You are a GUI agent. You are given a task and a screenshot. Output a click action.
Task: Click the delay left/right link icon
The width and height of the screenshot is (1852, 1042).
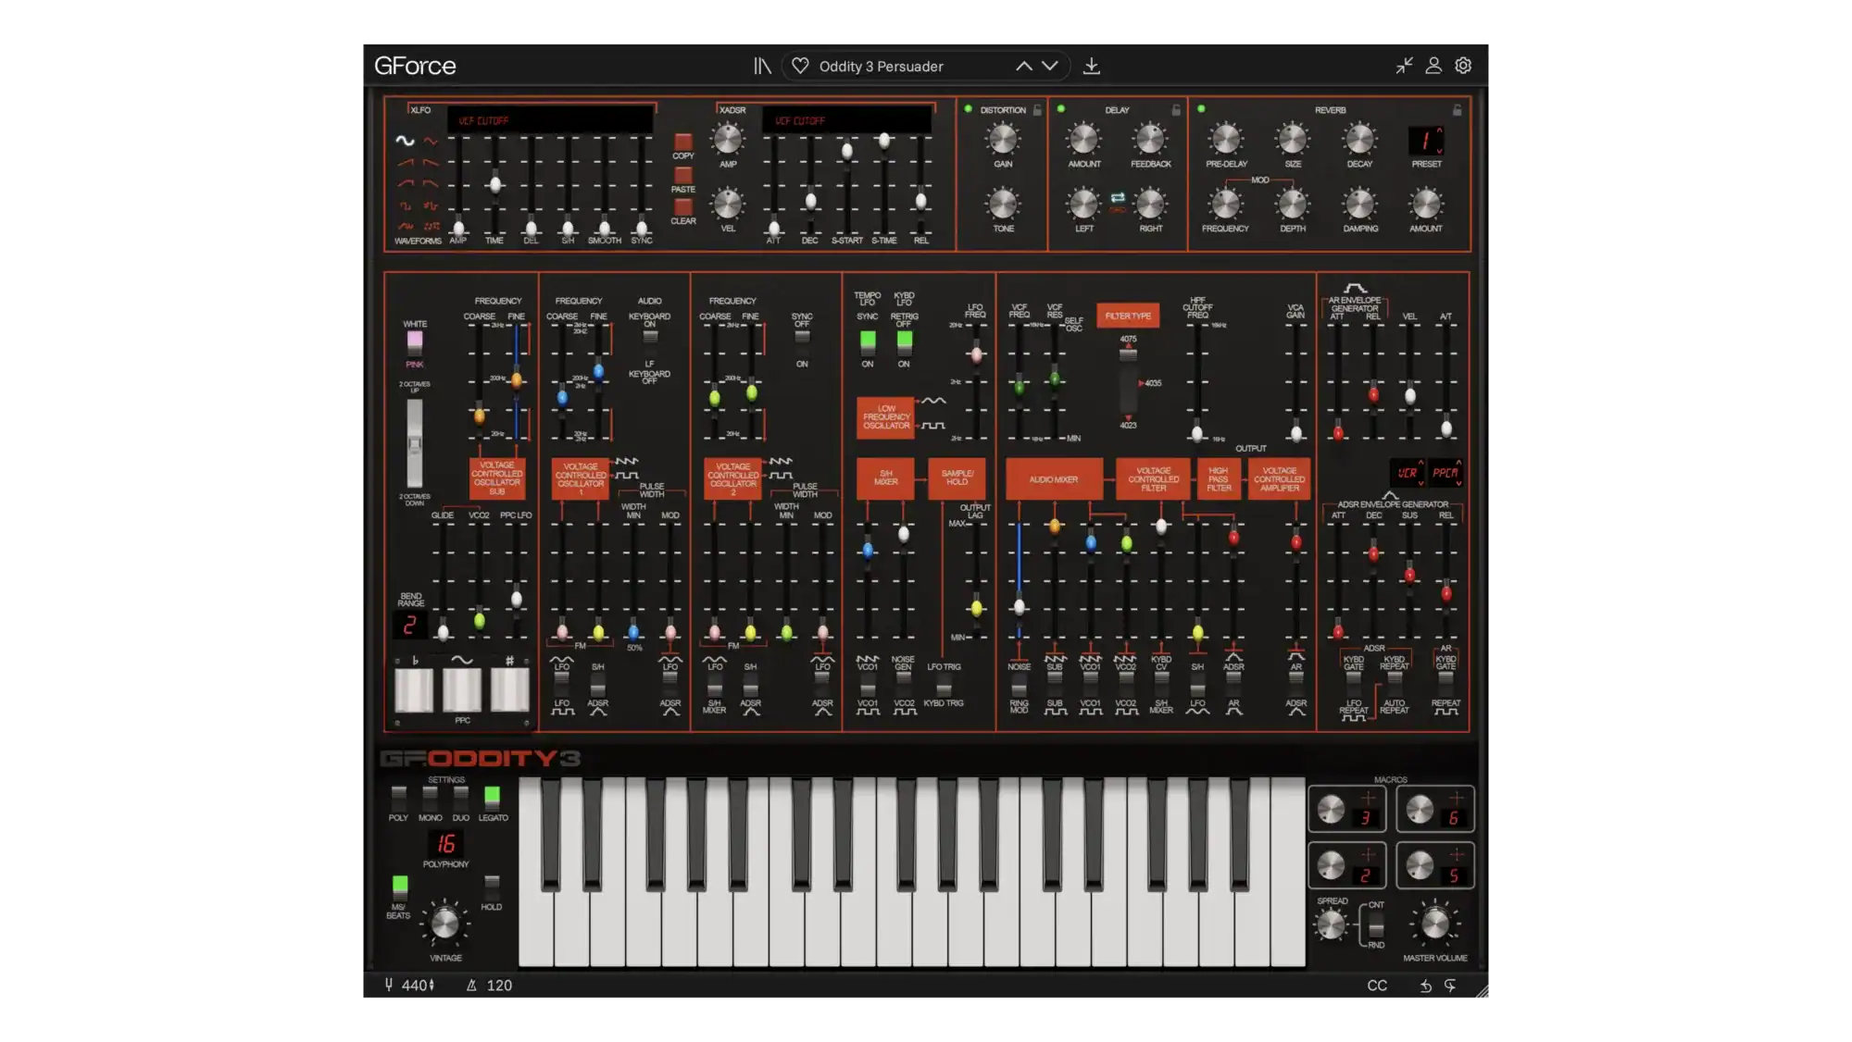pos(1118,198)
